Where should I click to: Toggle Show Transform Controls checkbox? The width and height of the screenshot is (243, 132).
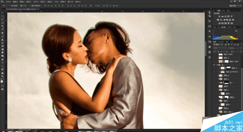coord(30,6)
